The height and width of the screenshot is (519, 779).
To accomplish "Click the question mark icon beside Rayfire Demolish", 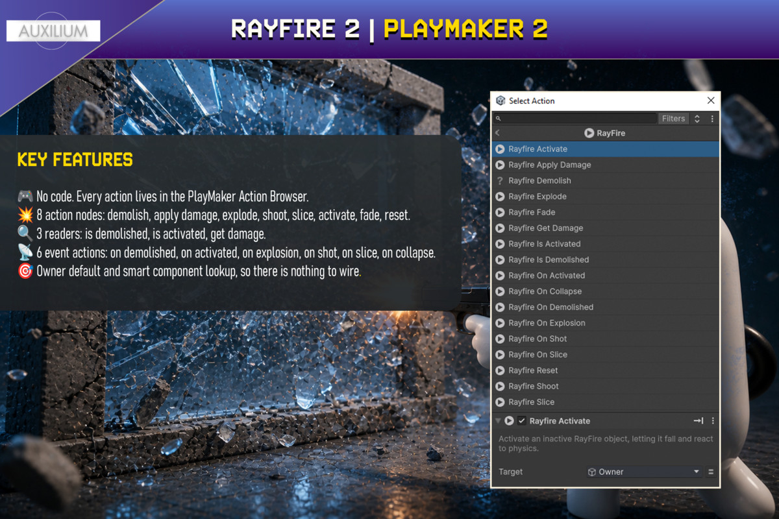I will (x=500, y=181).
